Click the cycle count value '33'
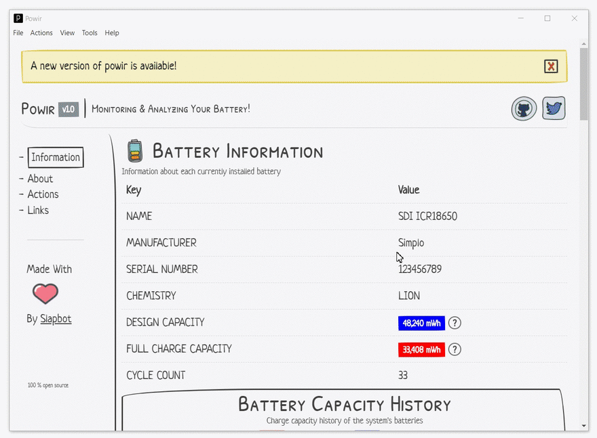Viewport: 597px width, 438px height. tap(403, 375)
